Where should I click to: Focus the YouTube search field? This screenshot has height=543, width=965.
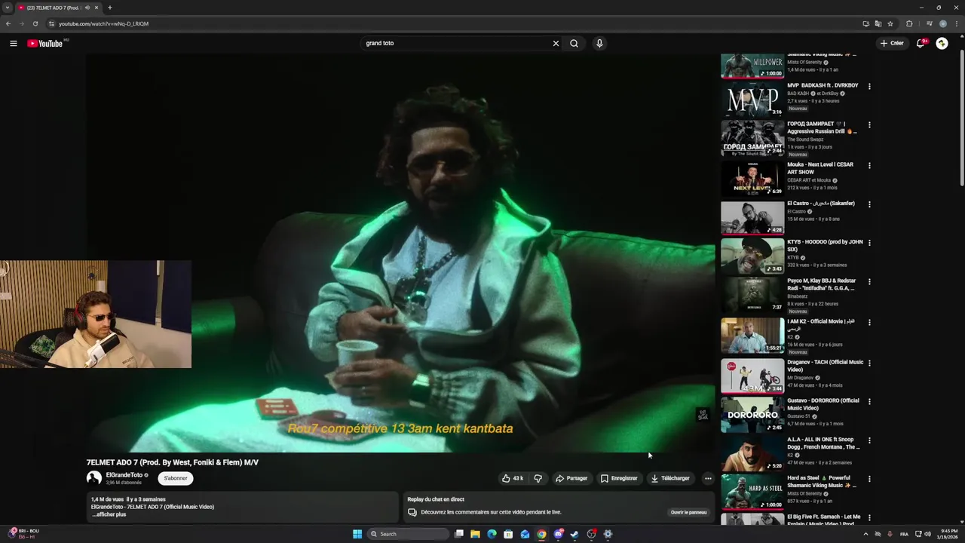pyautogui.click(x=457, y=43)
